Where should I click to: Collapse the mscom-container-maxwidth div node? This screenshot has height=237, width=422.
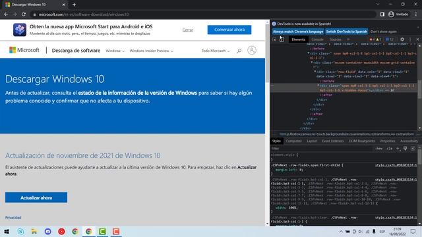[x=312, y=63]
